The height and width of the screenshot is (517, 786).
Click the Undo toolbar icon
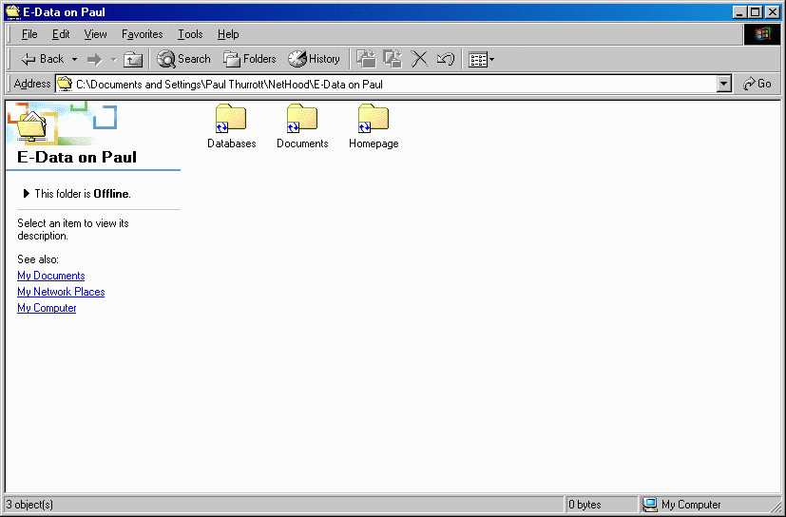pos(445,59)
